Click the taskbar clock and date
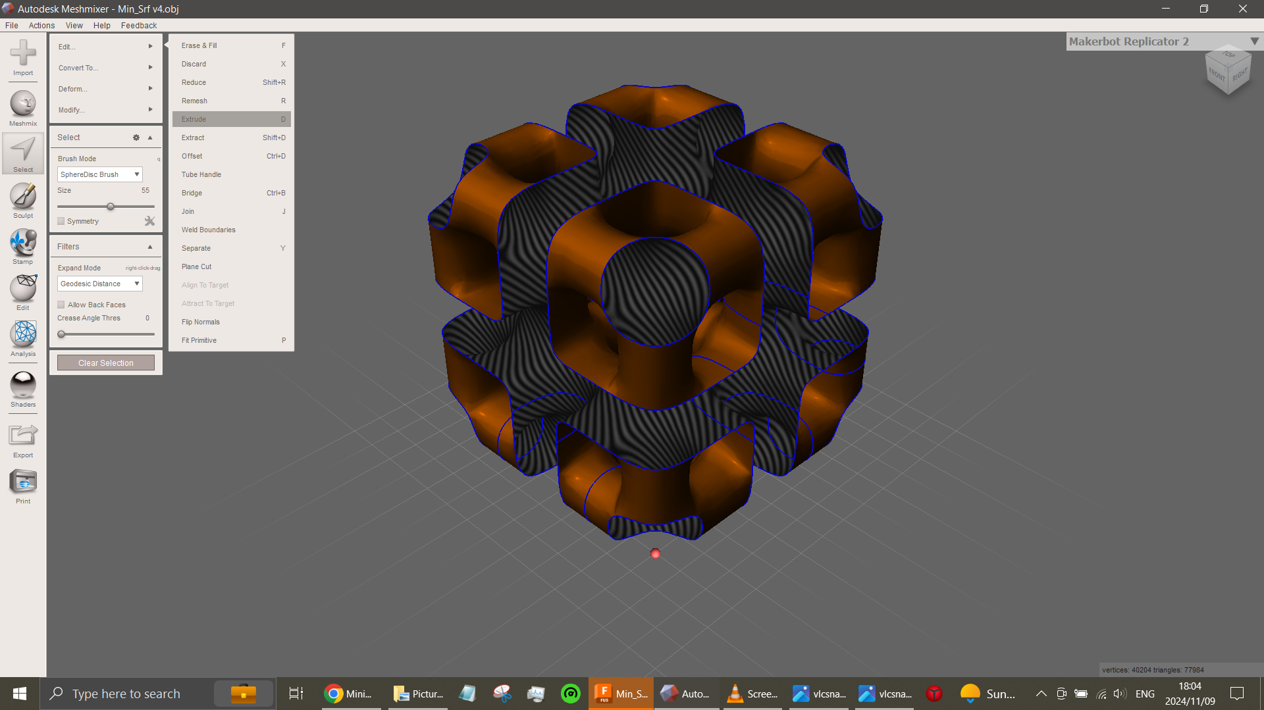Viewport: 1264px width, 710px height. [x=1190, y=694]
